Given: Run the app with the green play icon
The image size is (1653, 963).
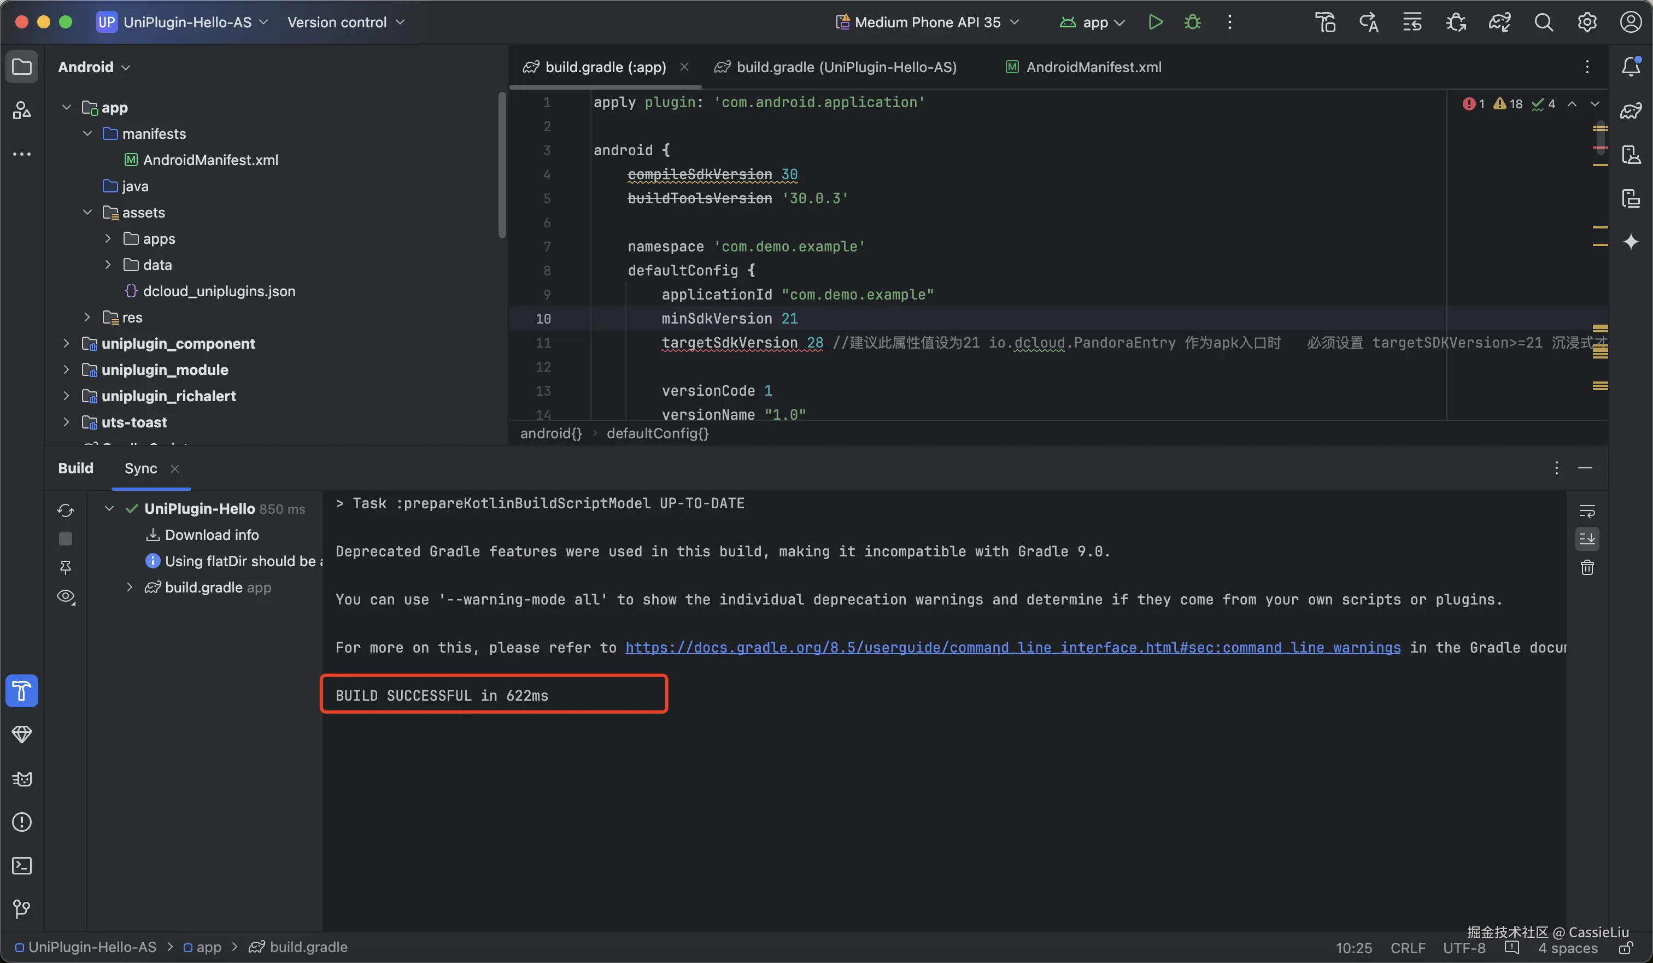Looking at the screenshot, I should [x=1155, y=22].
